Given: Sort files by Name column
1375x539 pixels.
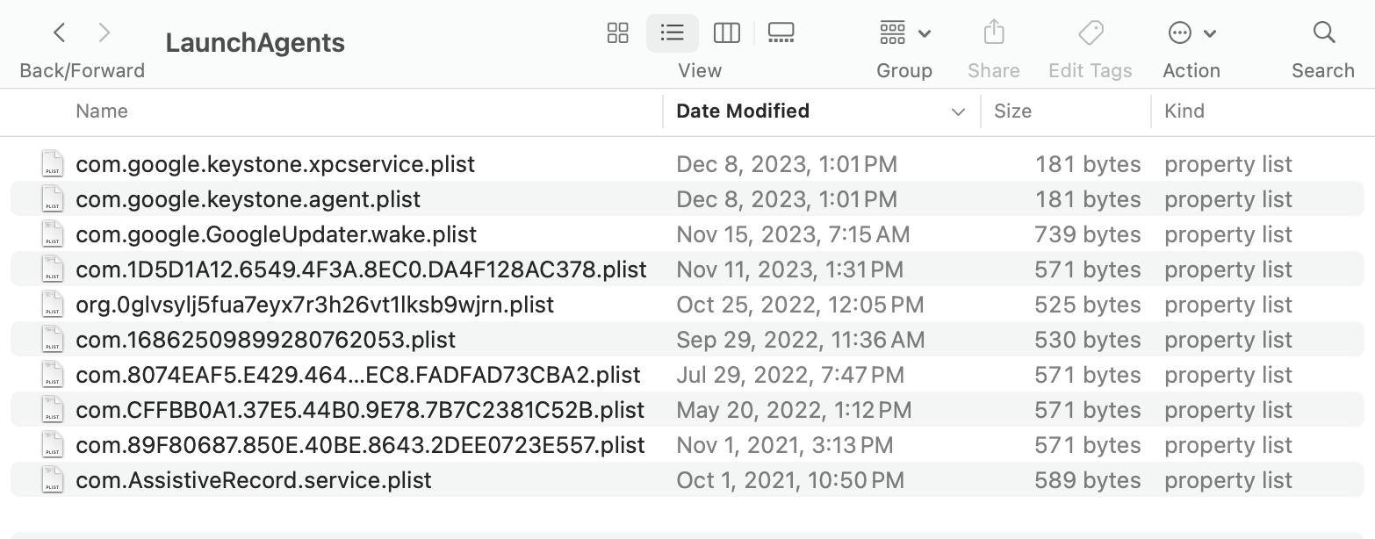Looking at the screenshot, I should pyautogui.click(x=102, y=111).
